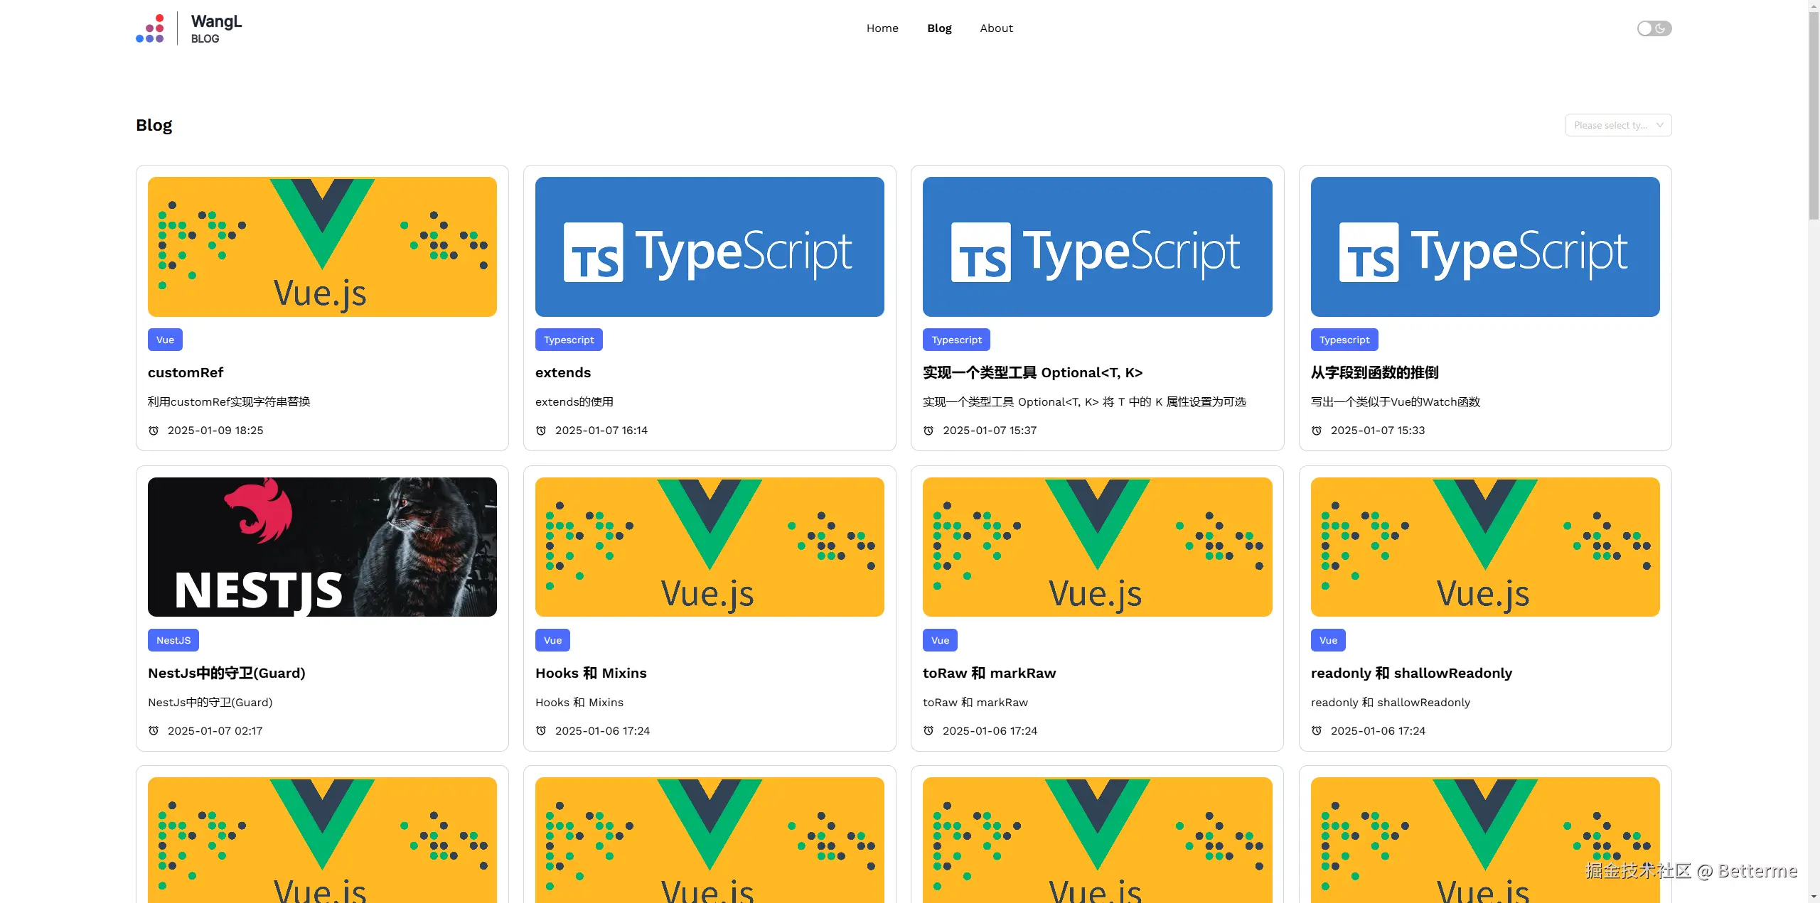This screenshot has height=903, width=1820.
Task: Click the clock icon on the customRef card
Action: (x=154, y=431)
